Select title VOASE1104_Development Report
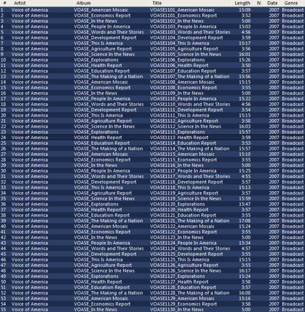Viewport: 305px width, 312px height. click(187, 38)
